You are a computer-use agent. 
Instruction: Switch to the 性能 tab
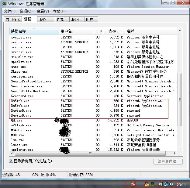pyautogui.click(x=62, y=20)
